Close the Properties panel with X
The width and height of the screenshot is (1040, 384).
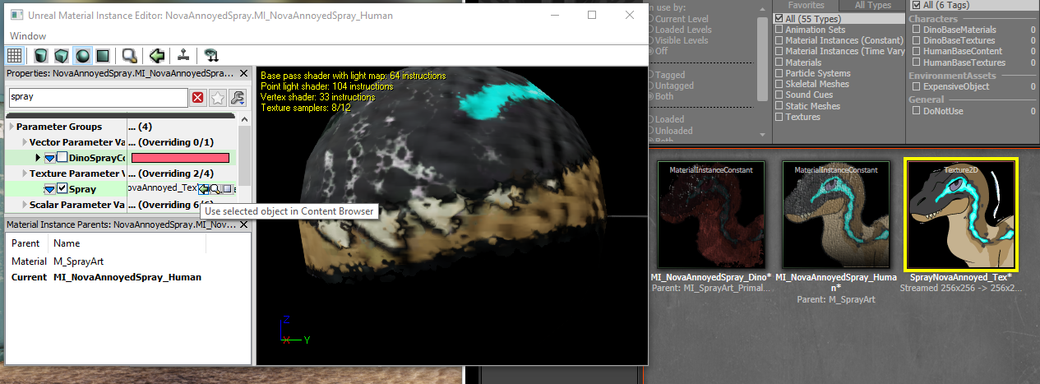click(243, 73)
